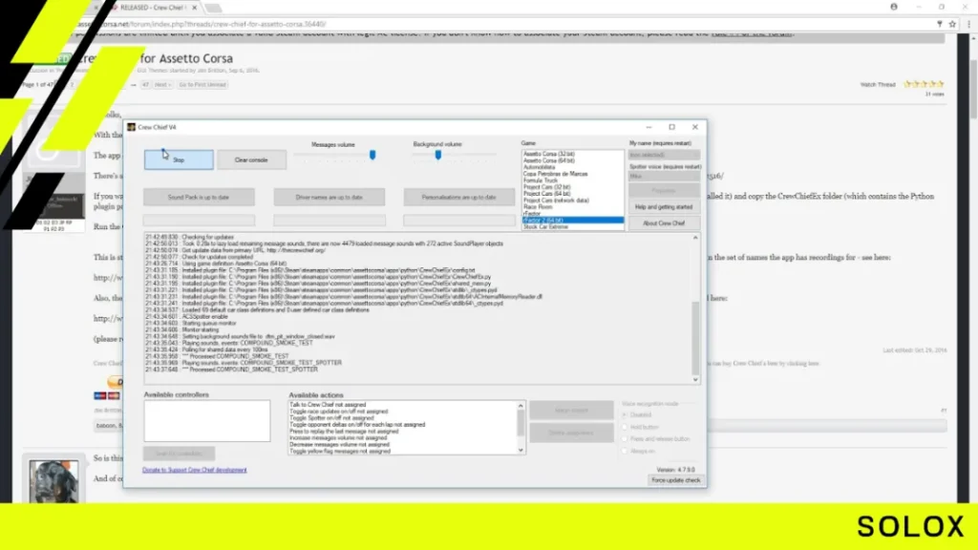Click 'Driver names are up to date' button
The height and width of the screenshot is (550, 978).
[x=329, y=197]
